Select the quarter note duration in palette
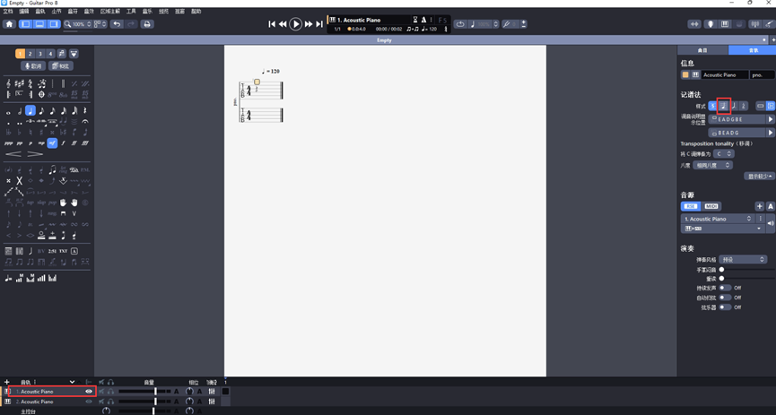This screenshot has width=776, height=415. tap(31, 111)
